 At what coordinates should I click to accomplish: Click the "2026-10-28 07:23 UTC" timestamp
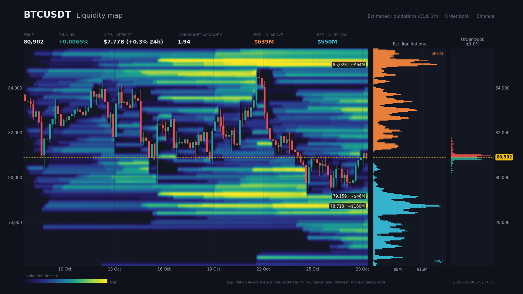[474, 282]
